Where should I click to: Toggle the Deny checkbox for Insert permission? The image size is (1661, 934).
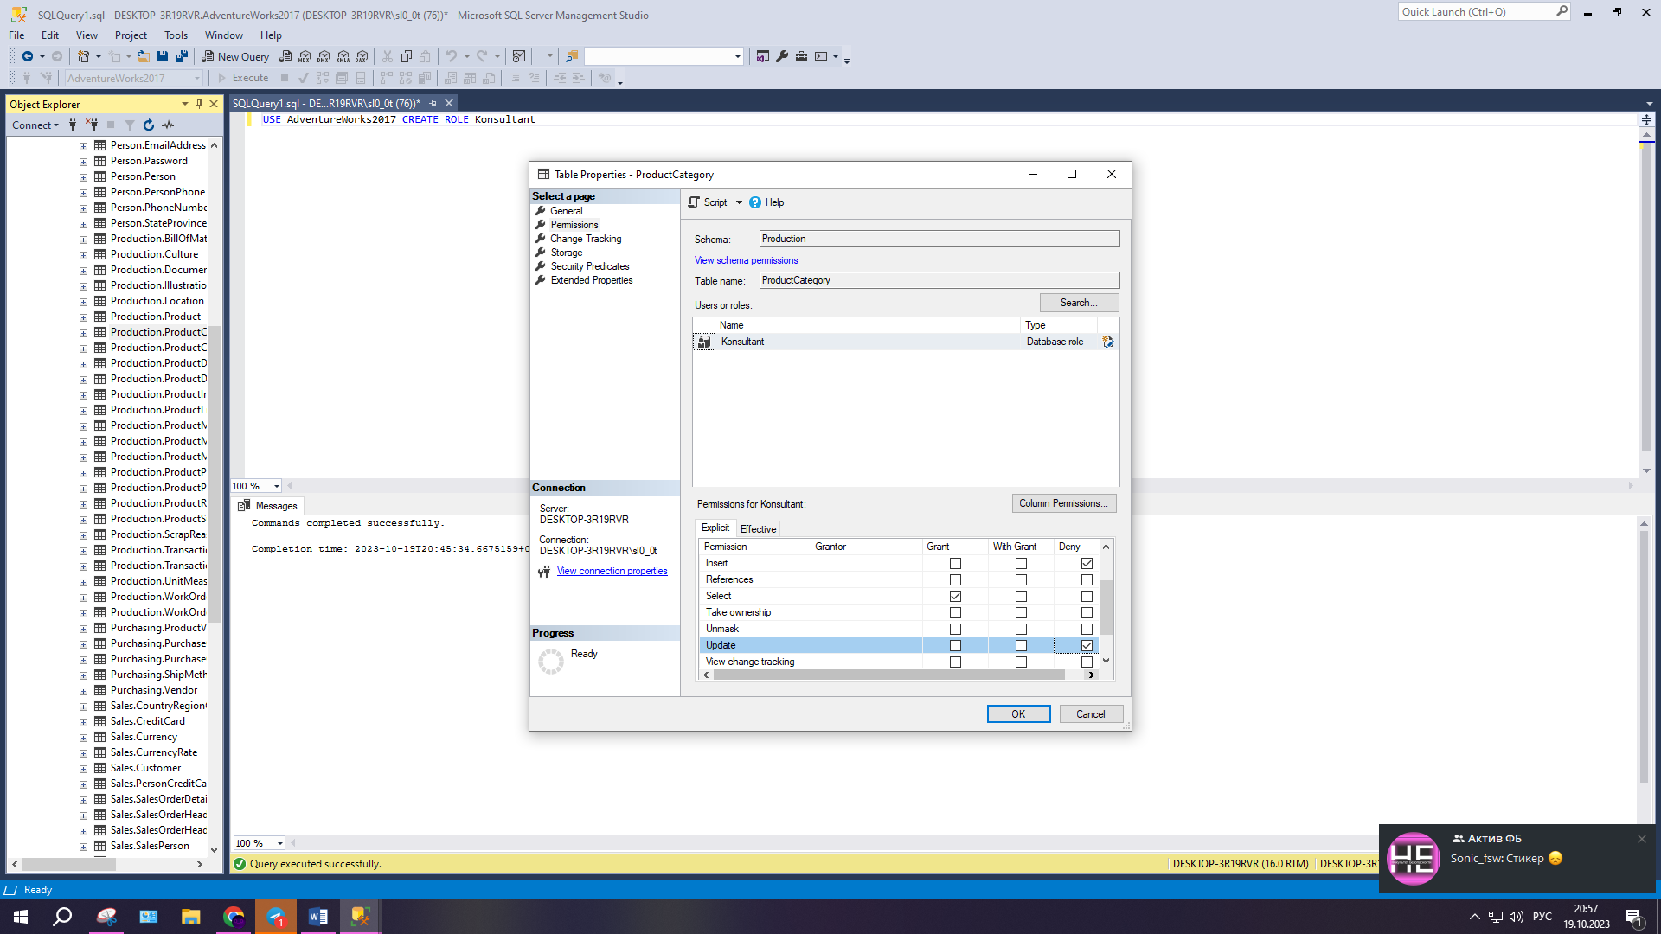coord(1087,564)
